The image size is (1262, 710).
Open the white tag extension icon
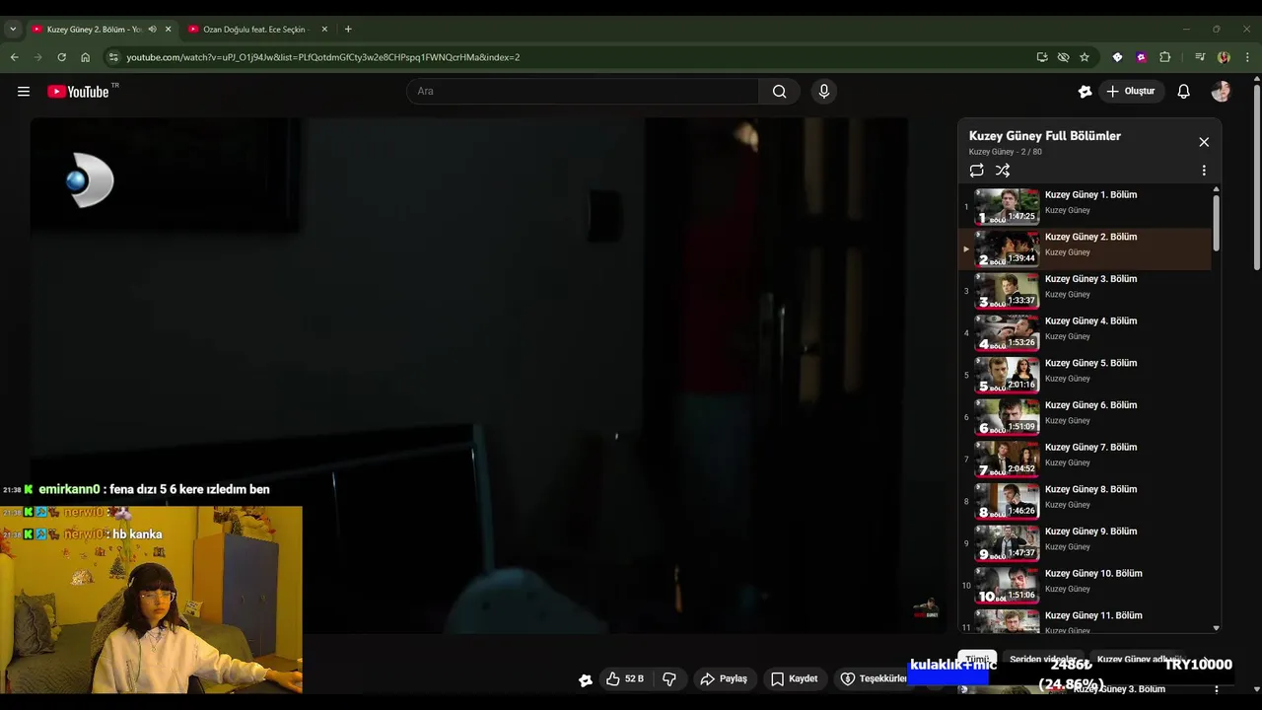pyautogui.click(x=1117, y=57)
